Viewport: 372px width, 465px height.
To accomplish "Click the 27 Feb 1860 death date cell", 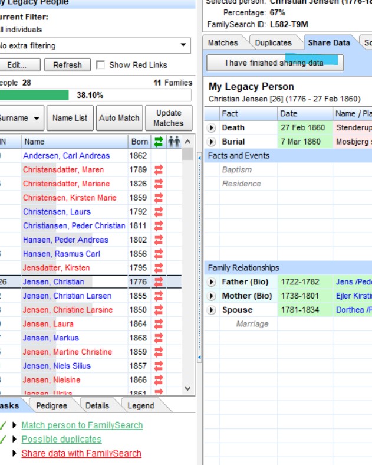I will coord(305,128).
